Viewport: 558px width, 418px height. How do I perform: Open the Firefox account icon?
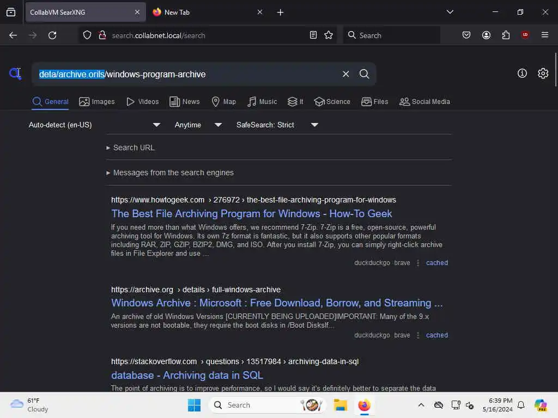point(486,35)
